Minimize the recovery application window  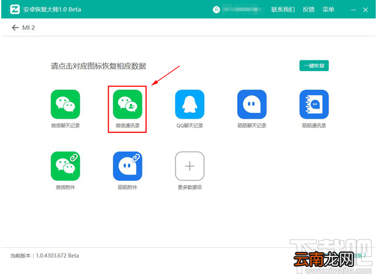point(353,10)
